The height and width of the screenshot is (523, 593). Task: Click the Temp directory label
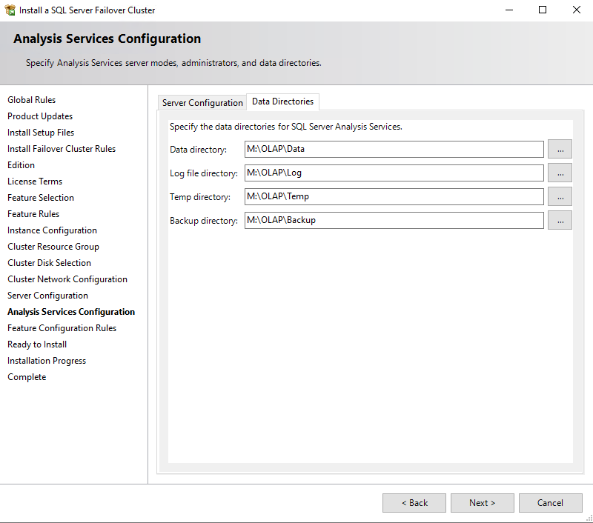pyautogui.click(x=200, y=197)
